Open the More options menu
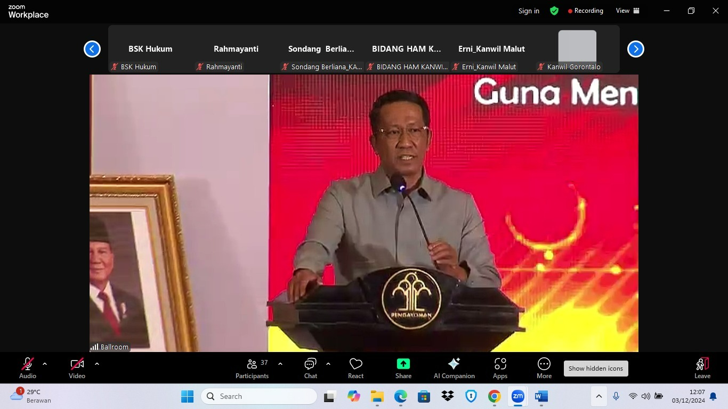The image size is (728, 409). tap(544, 368)
